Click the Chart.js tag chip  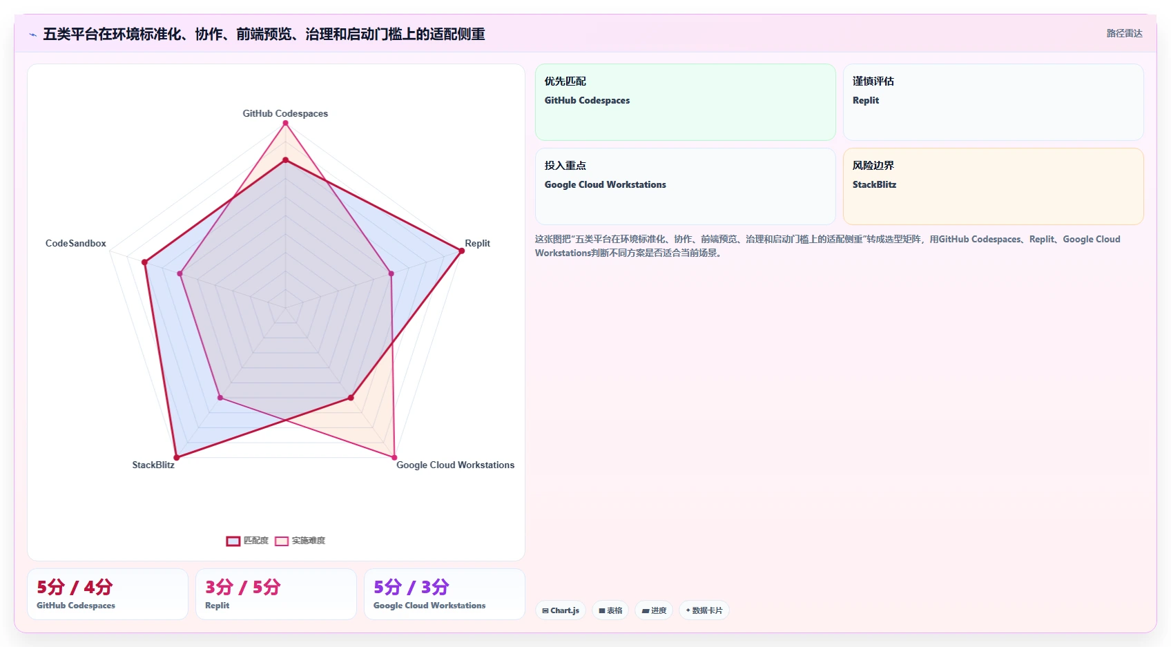pyautogui.click(x=561, y=610)
